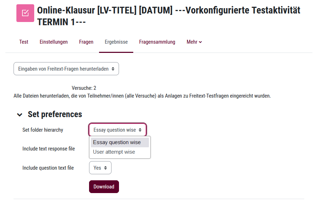
Task: Click the Set preferences heading
Action: pyautogui.click(x=55, y=114)
